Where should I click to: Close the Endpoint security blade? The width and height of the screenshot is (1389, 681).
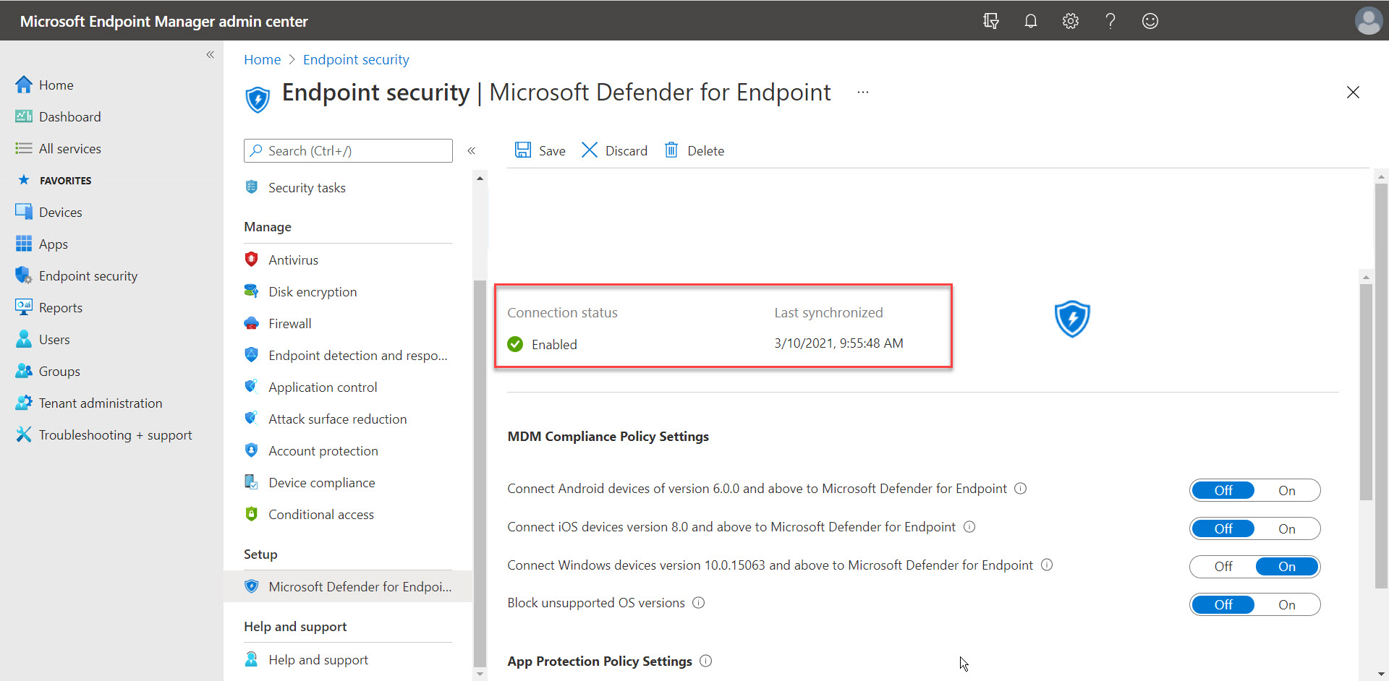point(1353,93)
